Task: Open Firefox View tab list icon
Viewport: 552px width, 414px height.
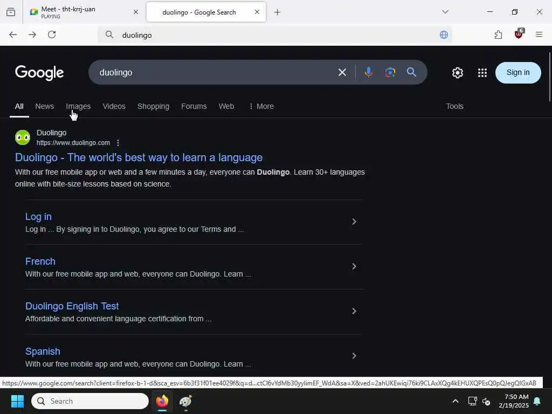Action: 11,12
